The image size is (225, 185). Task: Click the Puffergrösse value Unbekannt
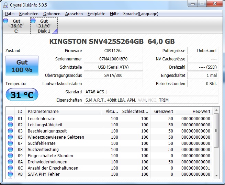click(x=203, y=50)
